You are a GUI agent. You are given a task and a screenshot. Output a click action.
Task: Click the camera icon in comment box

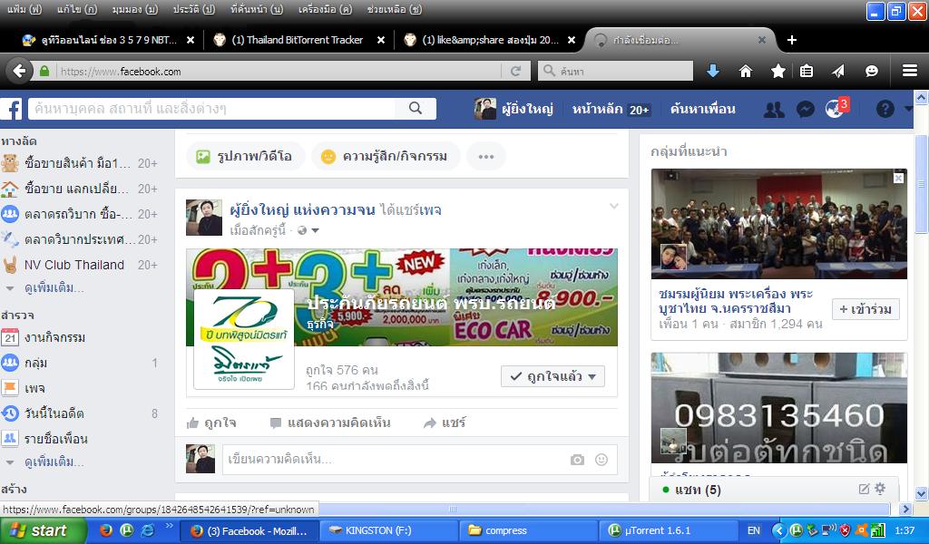pyautogui.click(x=577, y=460)
